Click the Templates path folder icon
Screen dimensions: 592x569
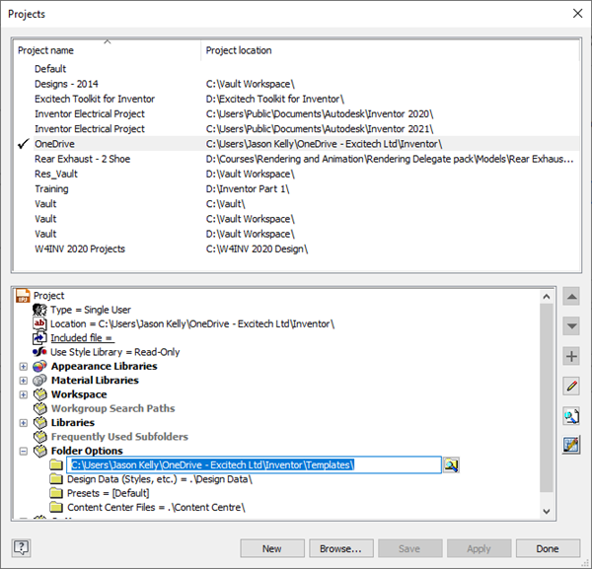point(56,464)
